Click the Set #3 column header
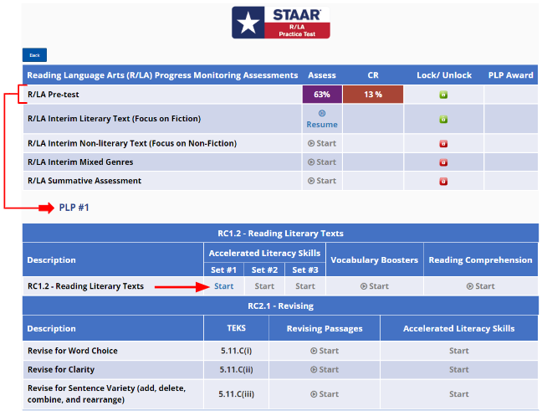 click(305, 270)
